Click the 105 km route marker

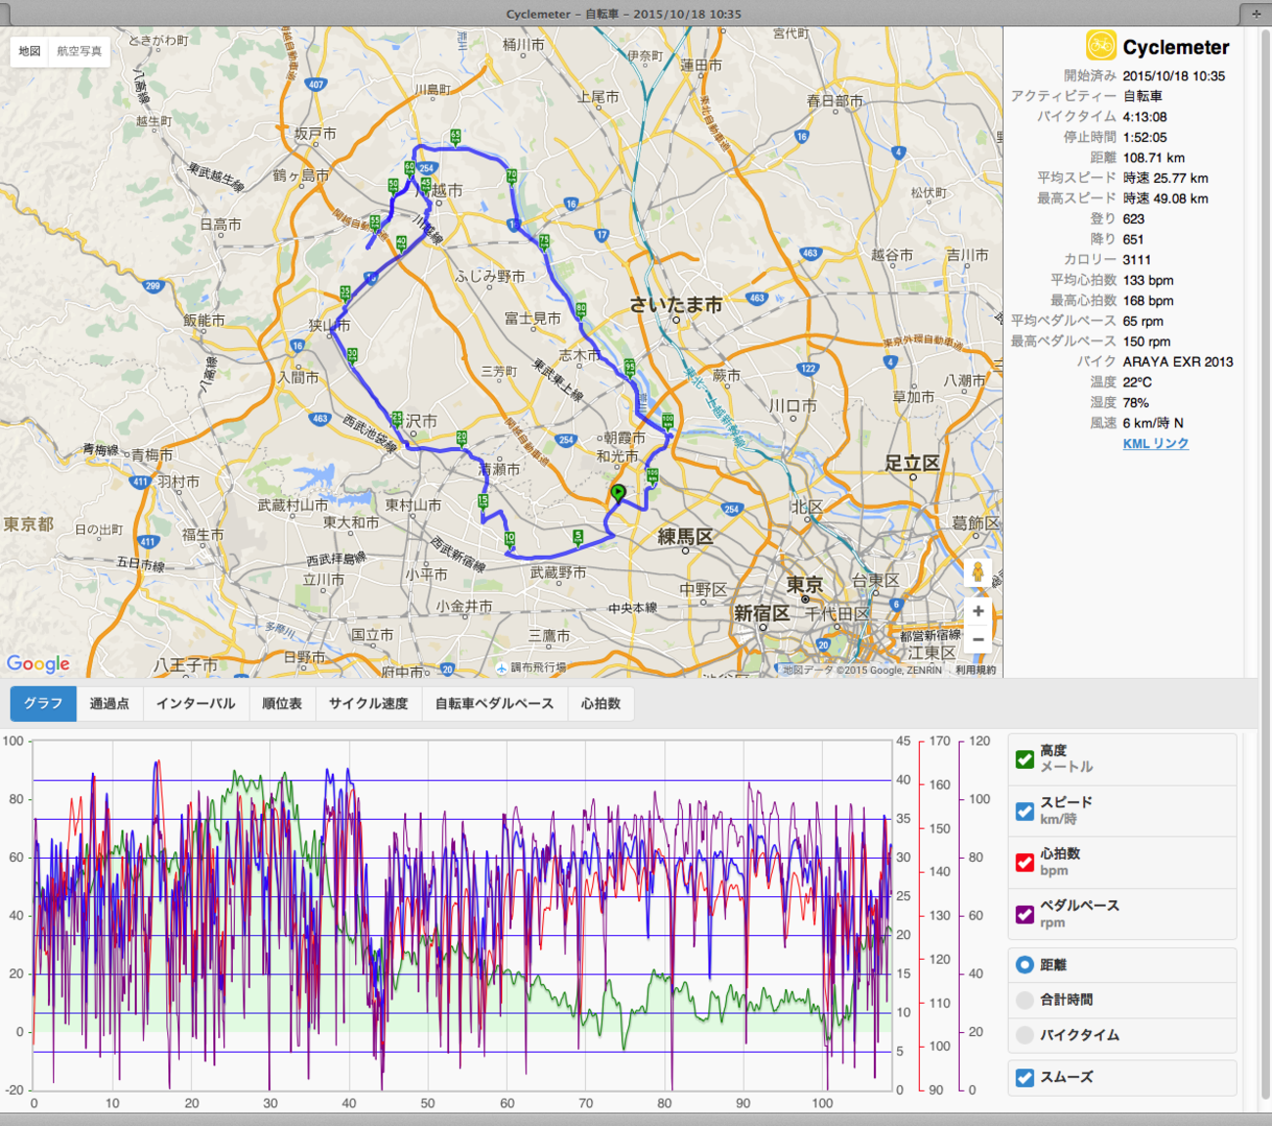[x=652, y=476]
